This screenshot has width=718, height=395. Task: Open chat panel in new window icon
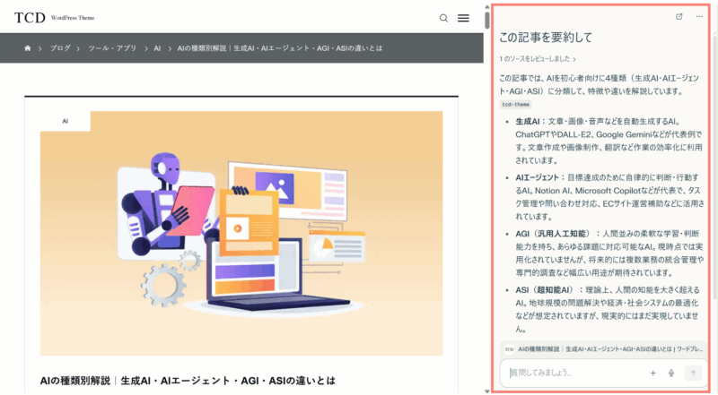point(679,16)
